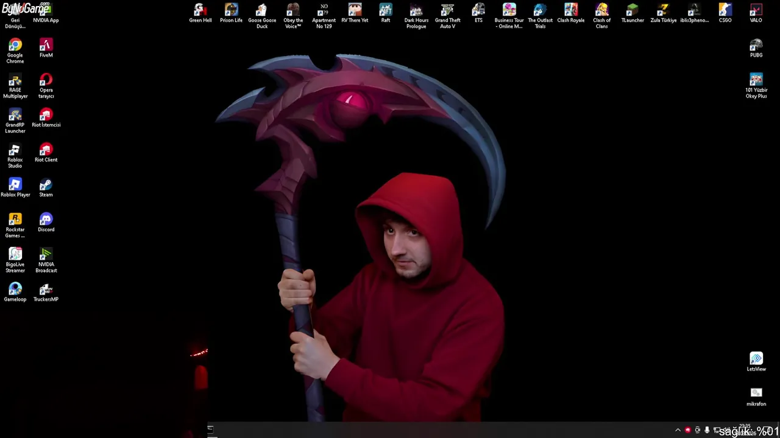
Task: Open 101 Yüzbir Okey Plus icon
Action: click(x=756, y=86)
